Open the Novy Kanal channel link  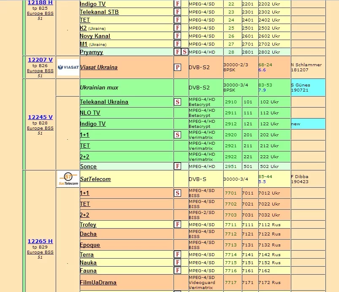(95, 36)
